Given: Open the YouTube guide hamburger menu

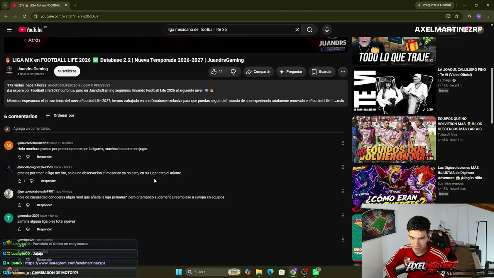Looking at the screenshot, I should click(x=9, y=30).
